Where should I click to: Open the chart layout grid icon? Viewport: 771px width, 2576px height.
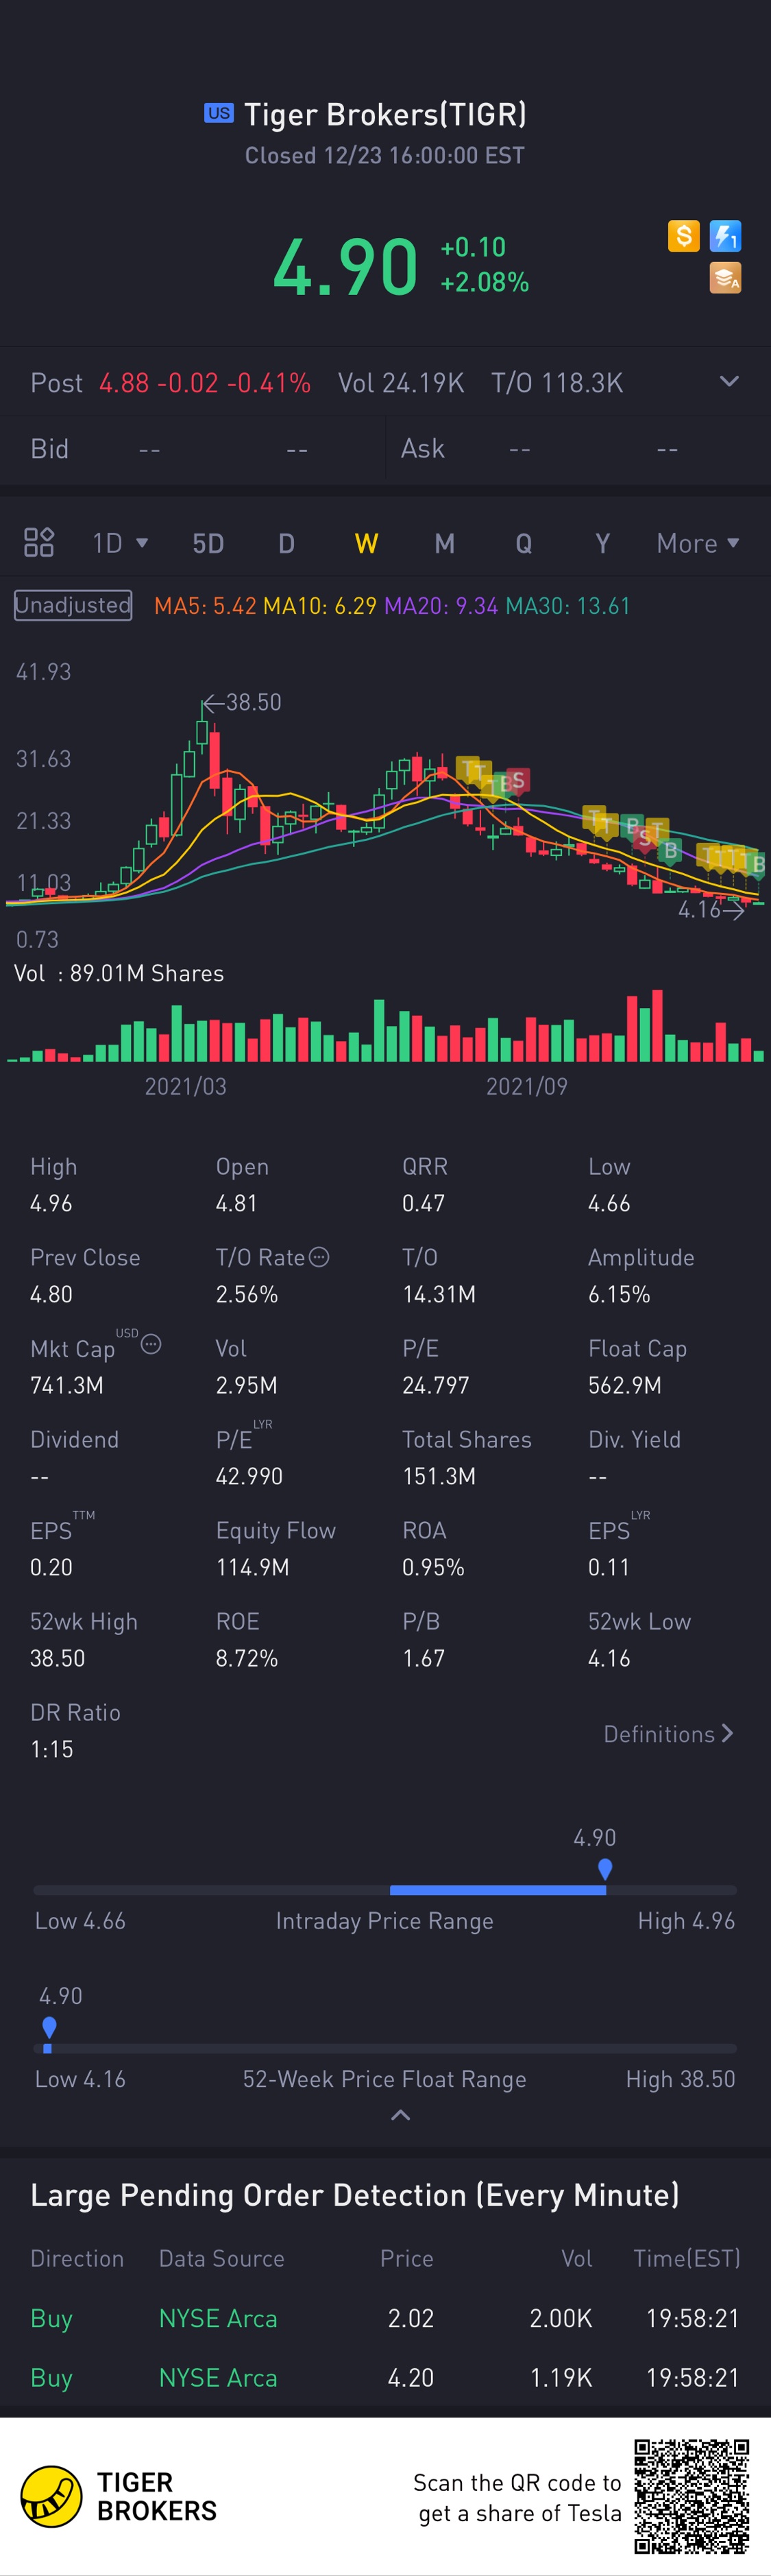tap(39, 542)
